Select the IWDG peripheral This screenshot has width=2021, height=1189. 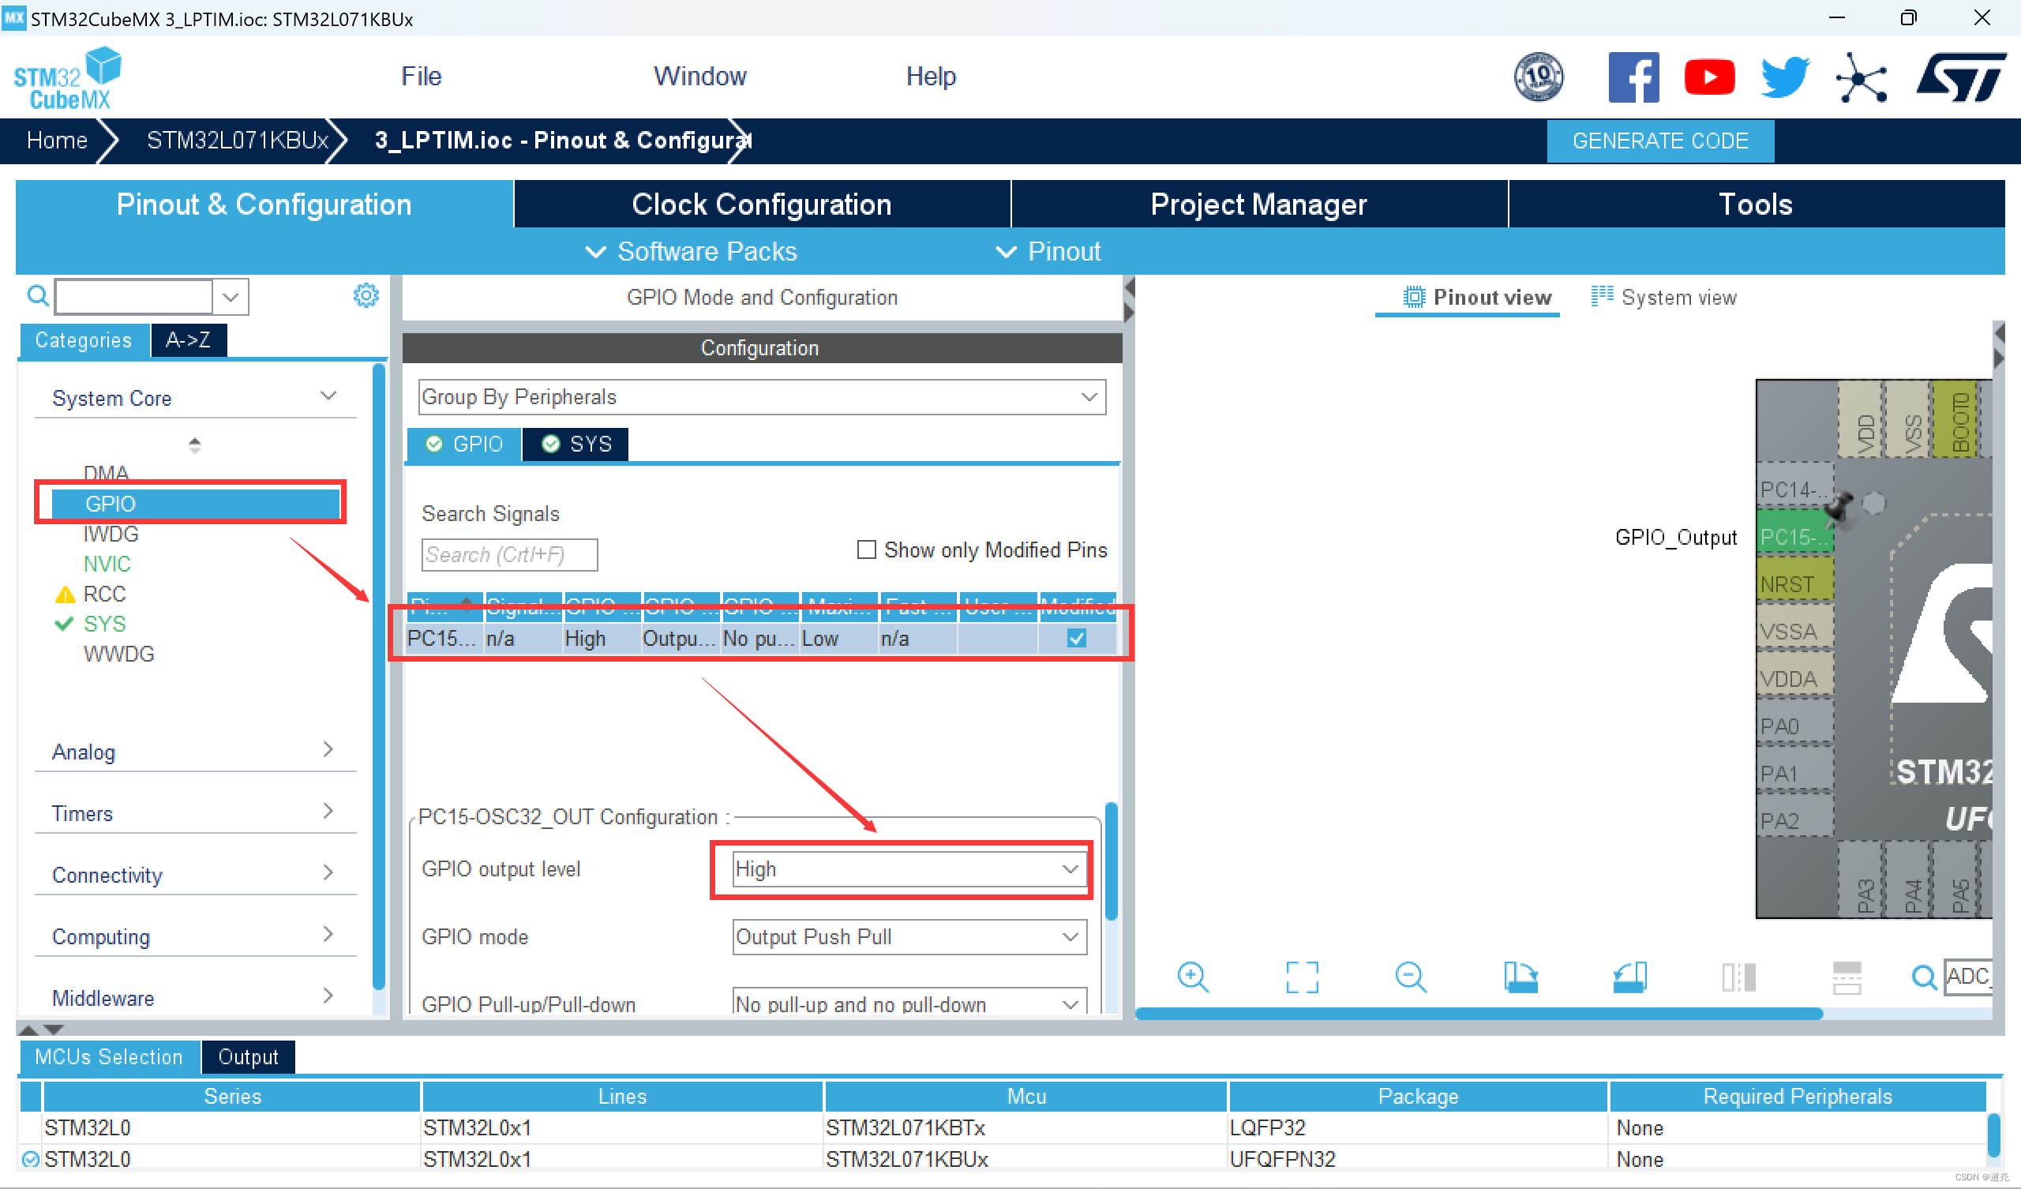pos(111,534)
